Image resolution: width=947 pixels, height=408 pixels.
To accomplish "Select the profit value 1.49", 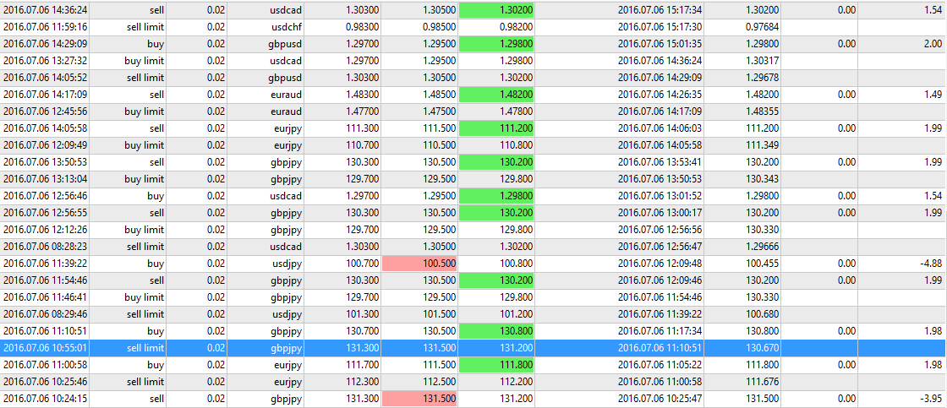I will [x=932, y=95].
